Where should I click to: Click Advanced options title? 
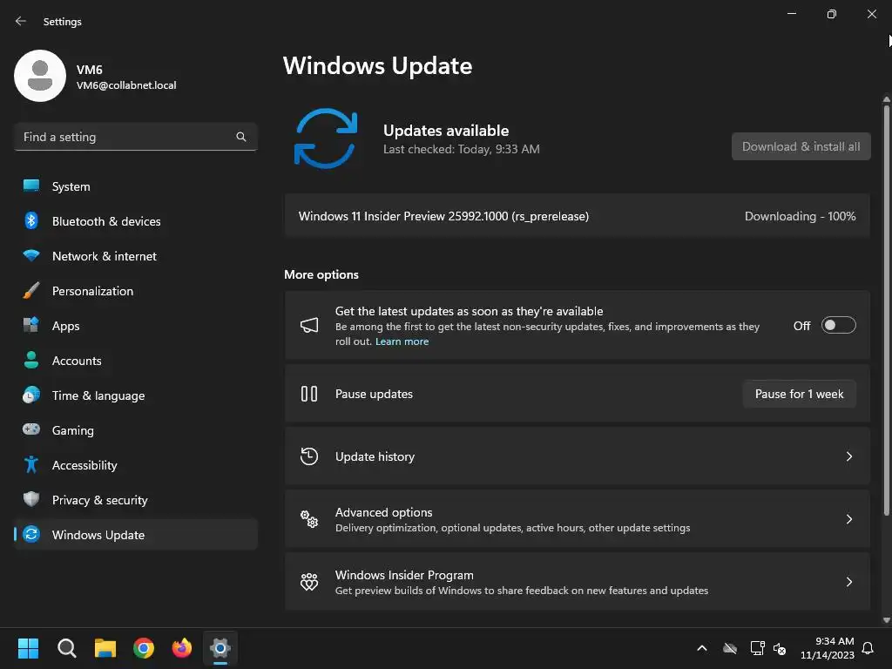coord(383,512)
